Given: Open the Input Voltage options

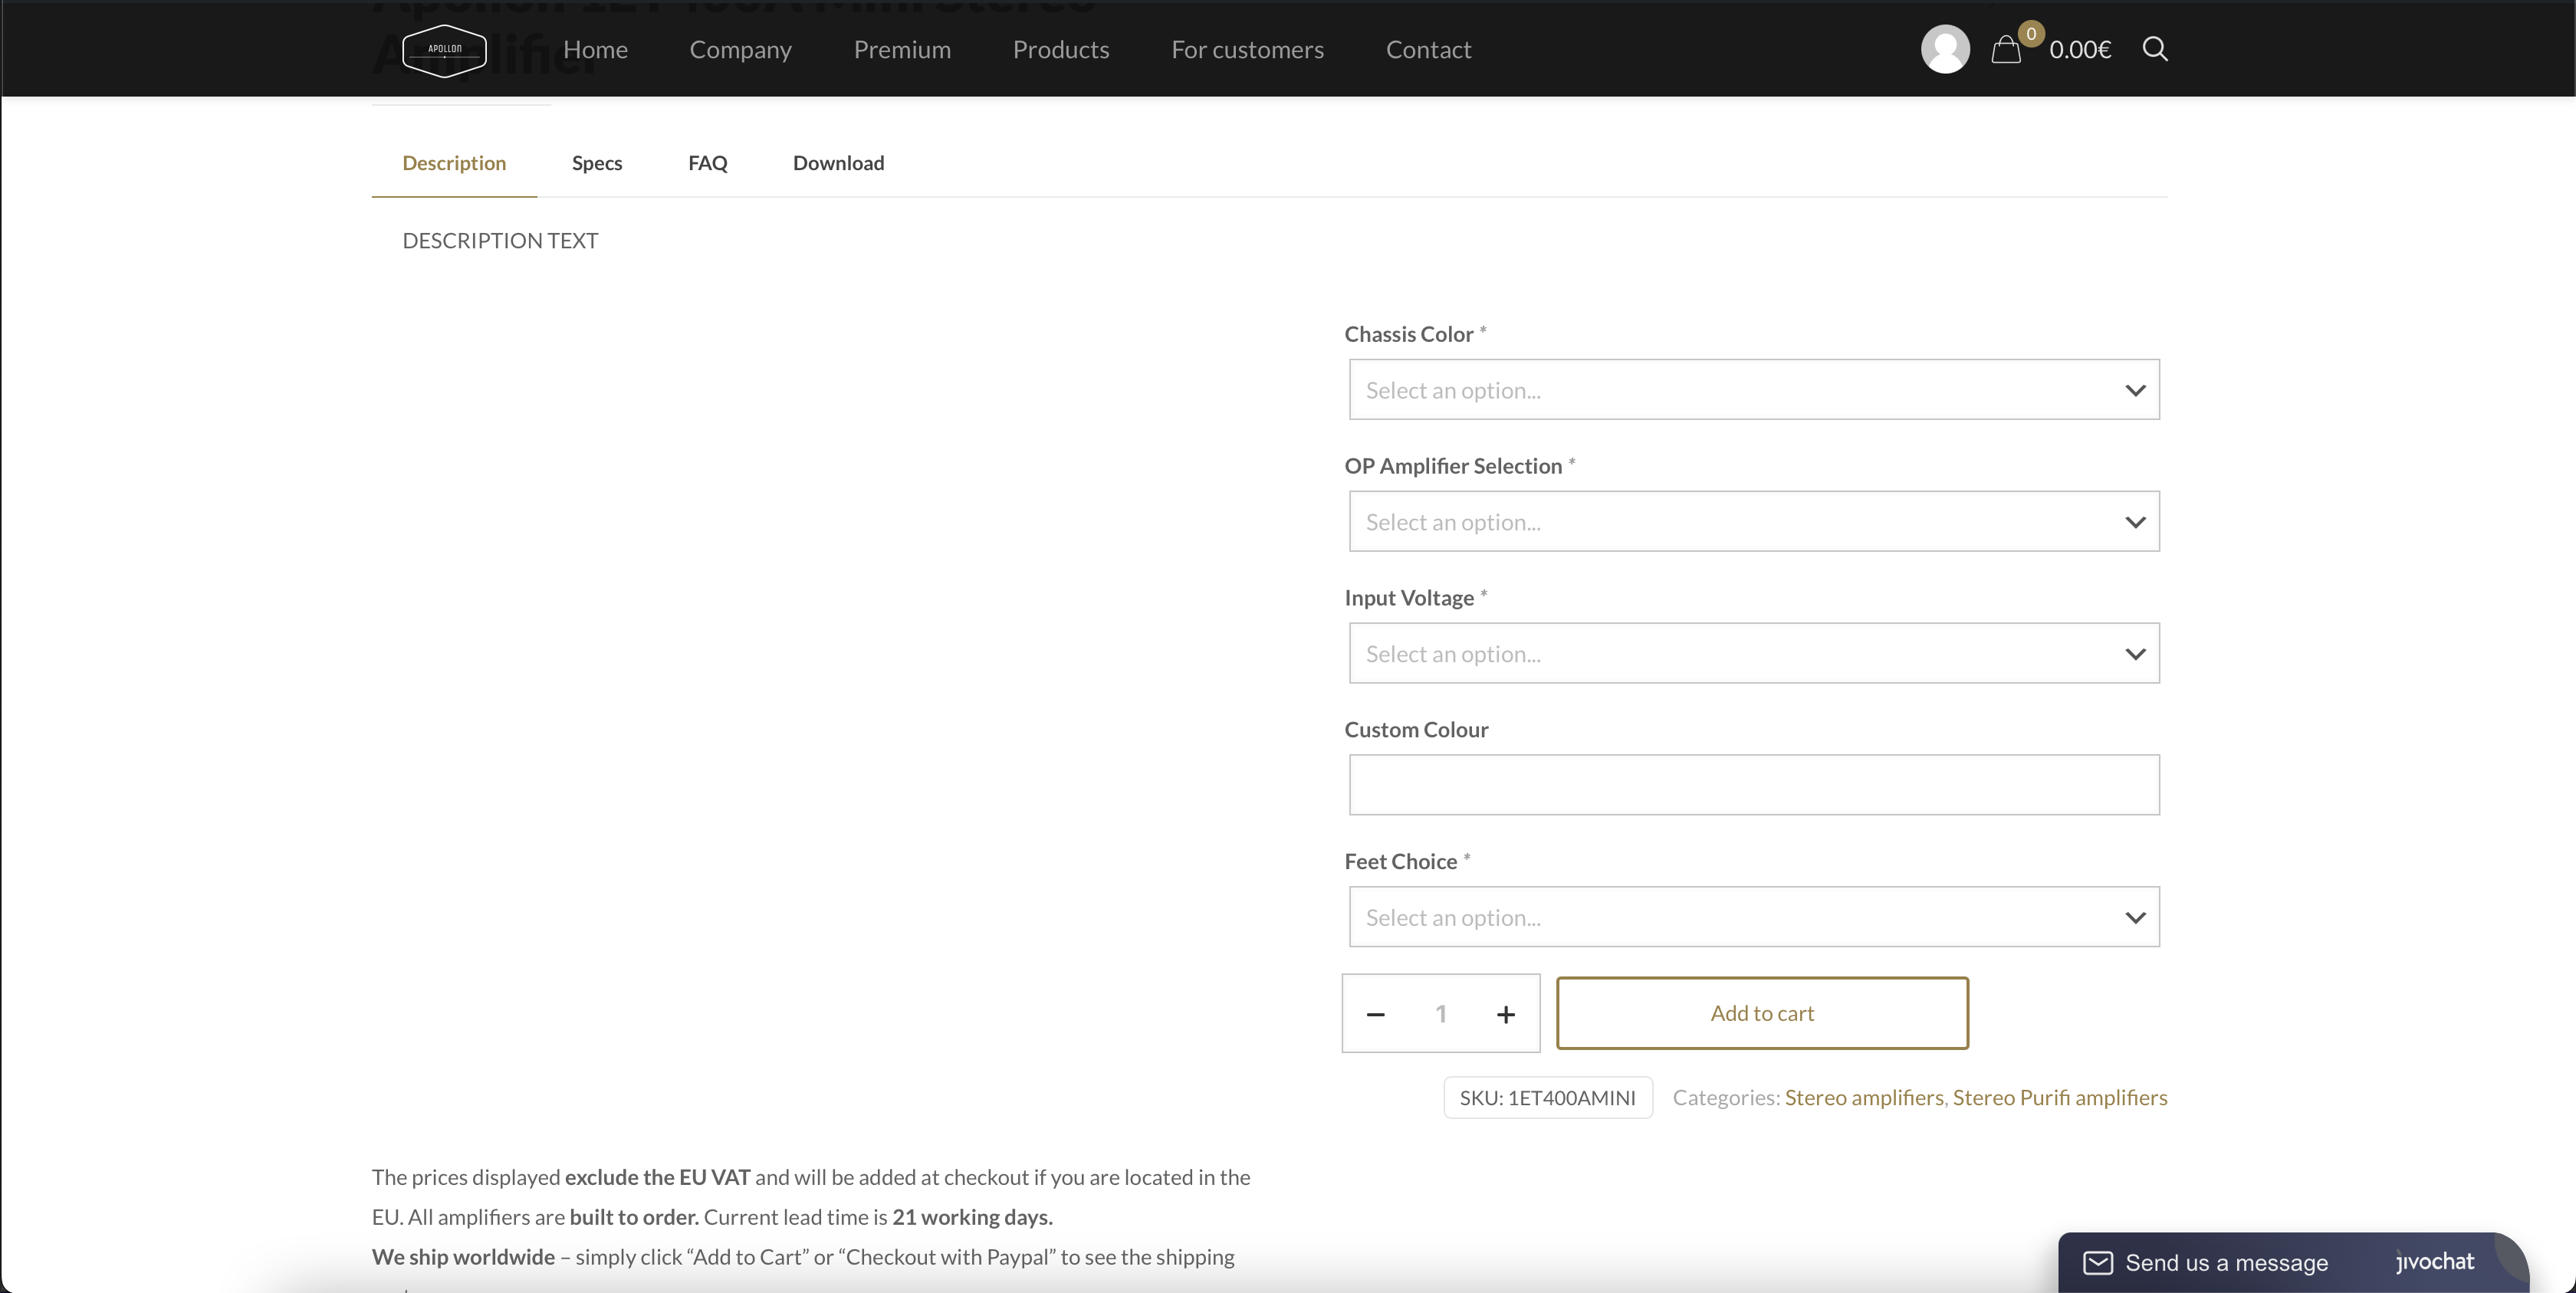Looking at the screenshot, I should (1755, 651).
